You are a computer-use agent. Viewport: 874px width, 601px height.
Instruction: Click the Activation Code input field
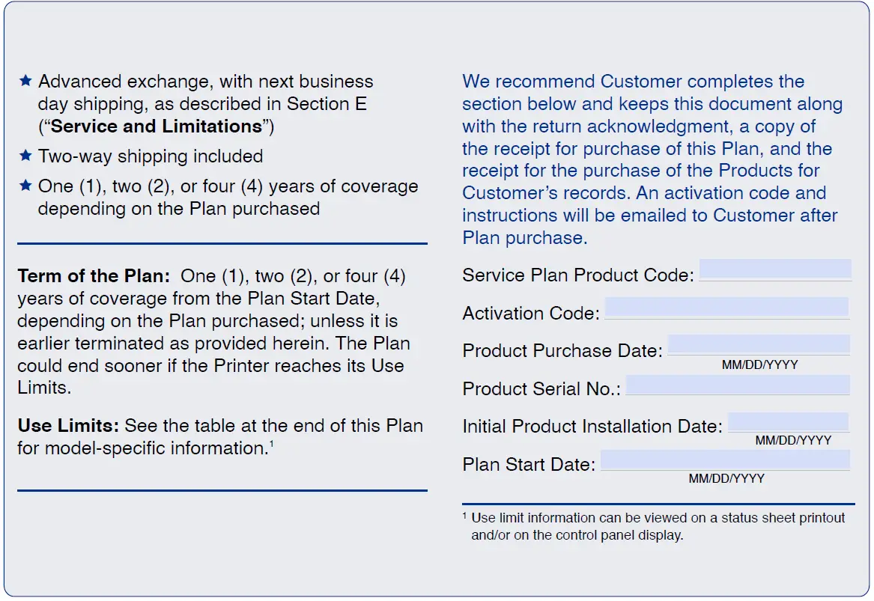click(x=727, y=307)
